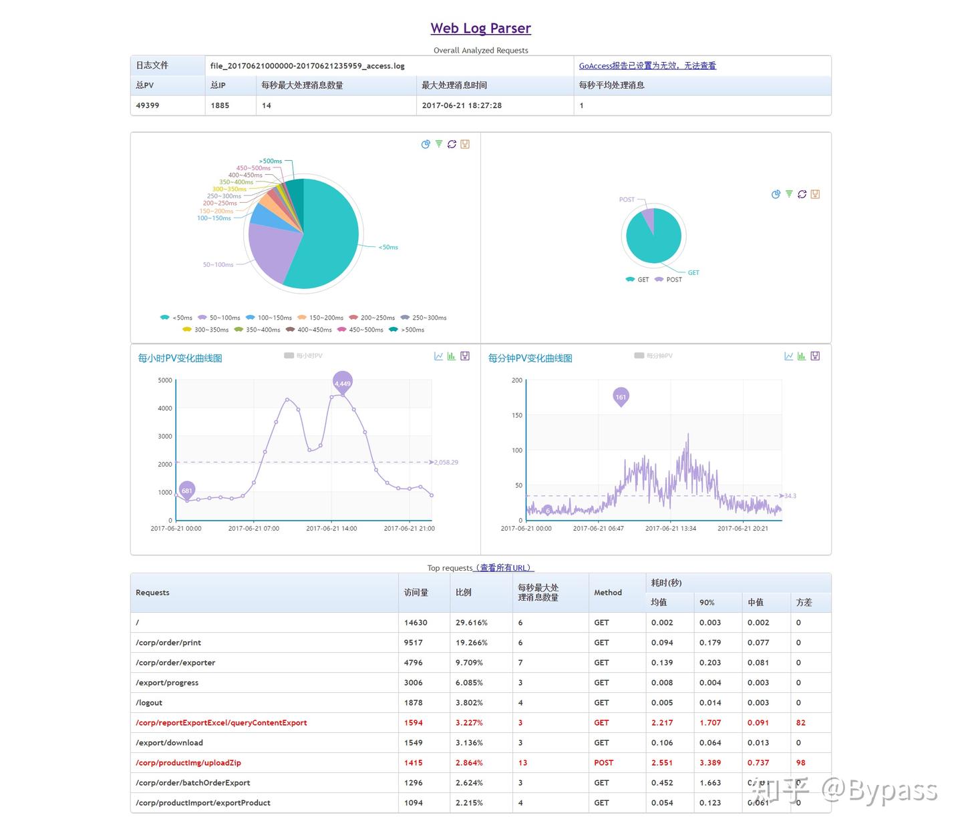Viewport: 962px width, 833px height.
Task: Click the filter funnel icon on response-time chart
Action: (x=438, y=144)
